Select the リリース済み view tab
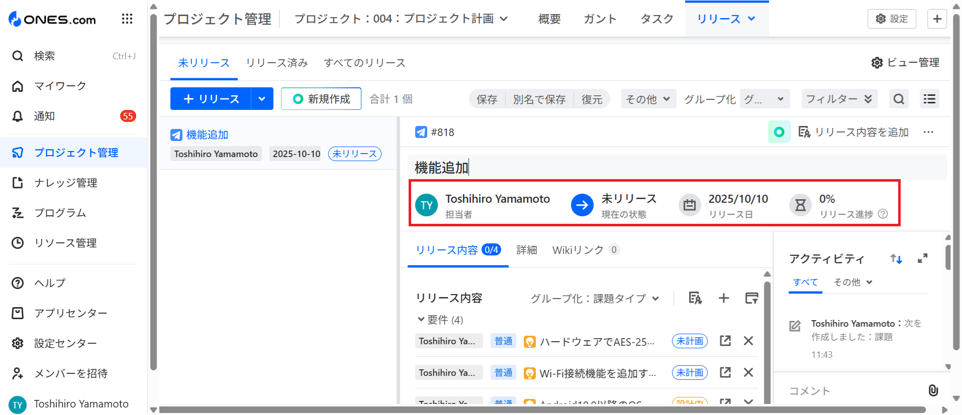 coord(277,63)
